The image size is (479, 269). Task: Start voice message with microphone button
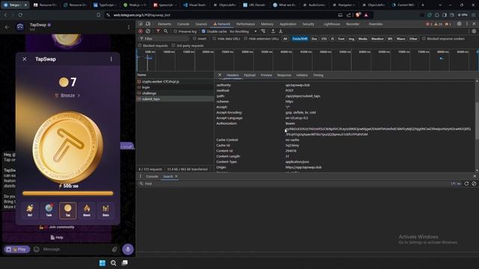point(128,249)
